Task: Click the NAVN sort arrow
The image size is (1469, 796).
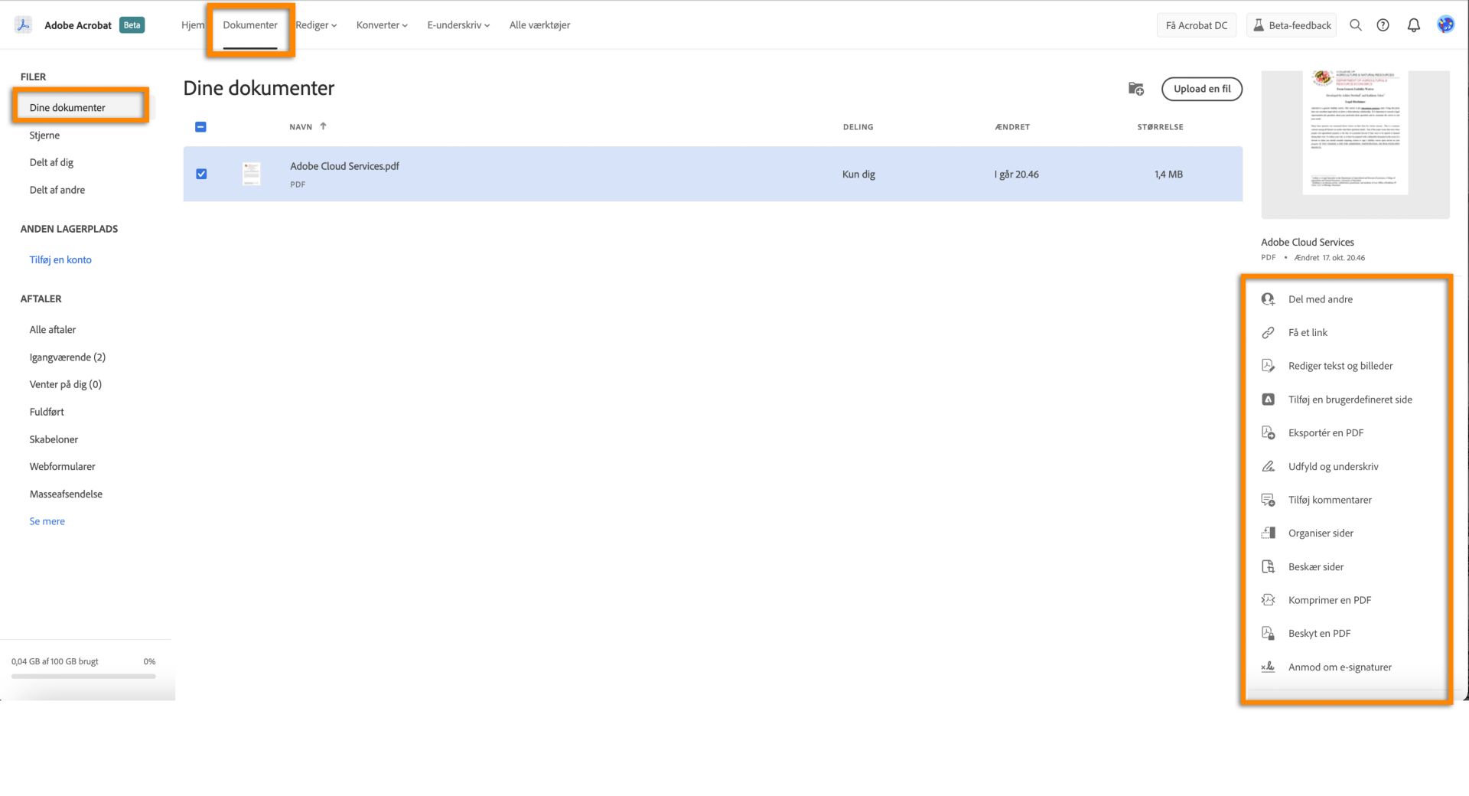Action: [x=323, y=126]
